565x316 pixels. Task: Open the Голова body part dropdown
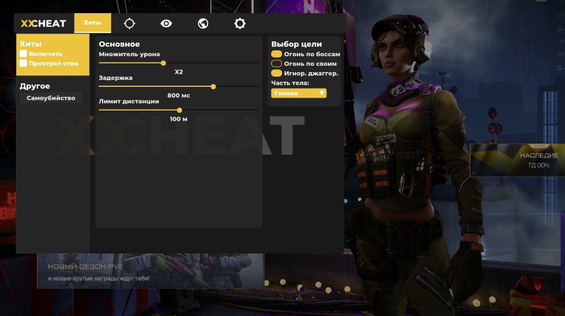[x=299, y=93]
